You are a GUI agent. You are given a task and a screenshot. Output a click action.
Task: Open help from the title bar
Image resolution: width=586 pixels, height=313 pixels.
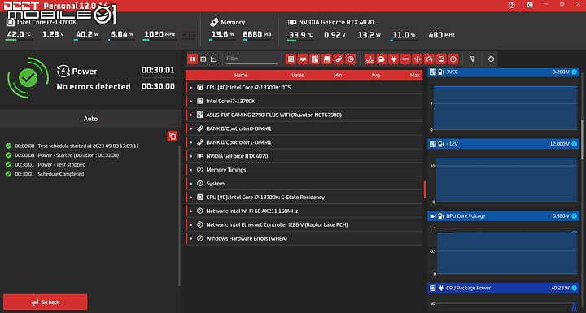pyautogui.click(x=512, y=5)
